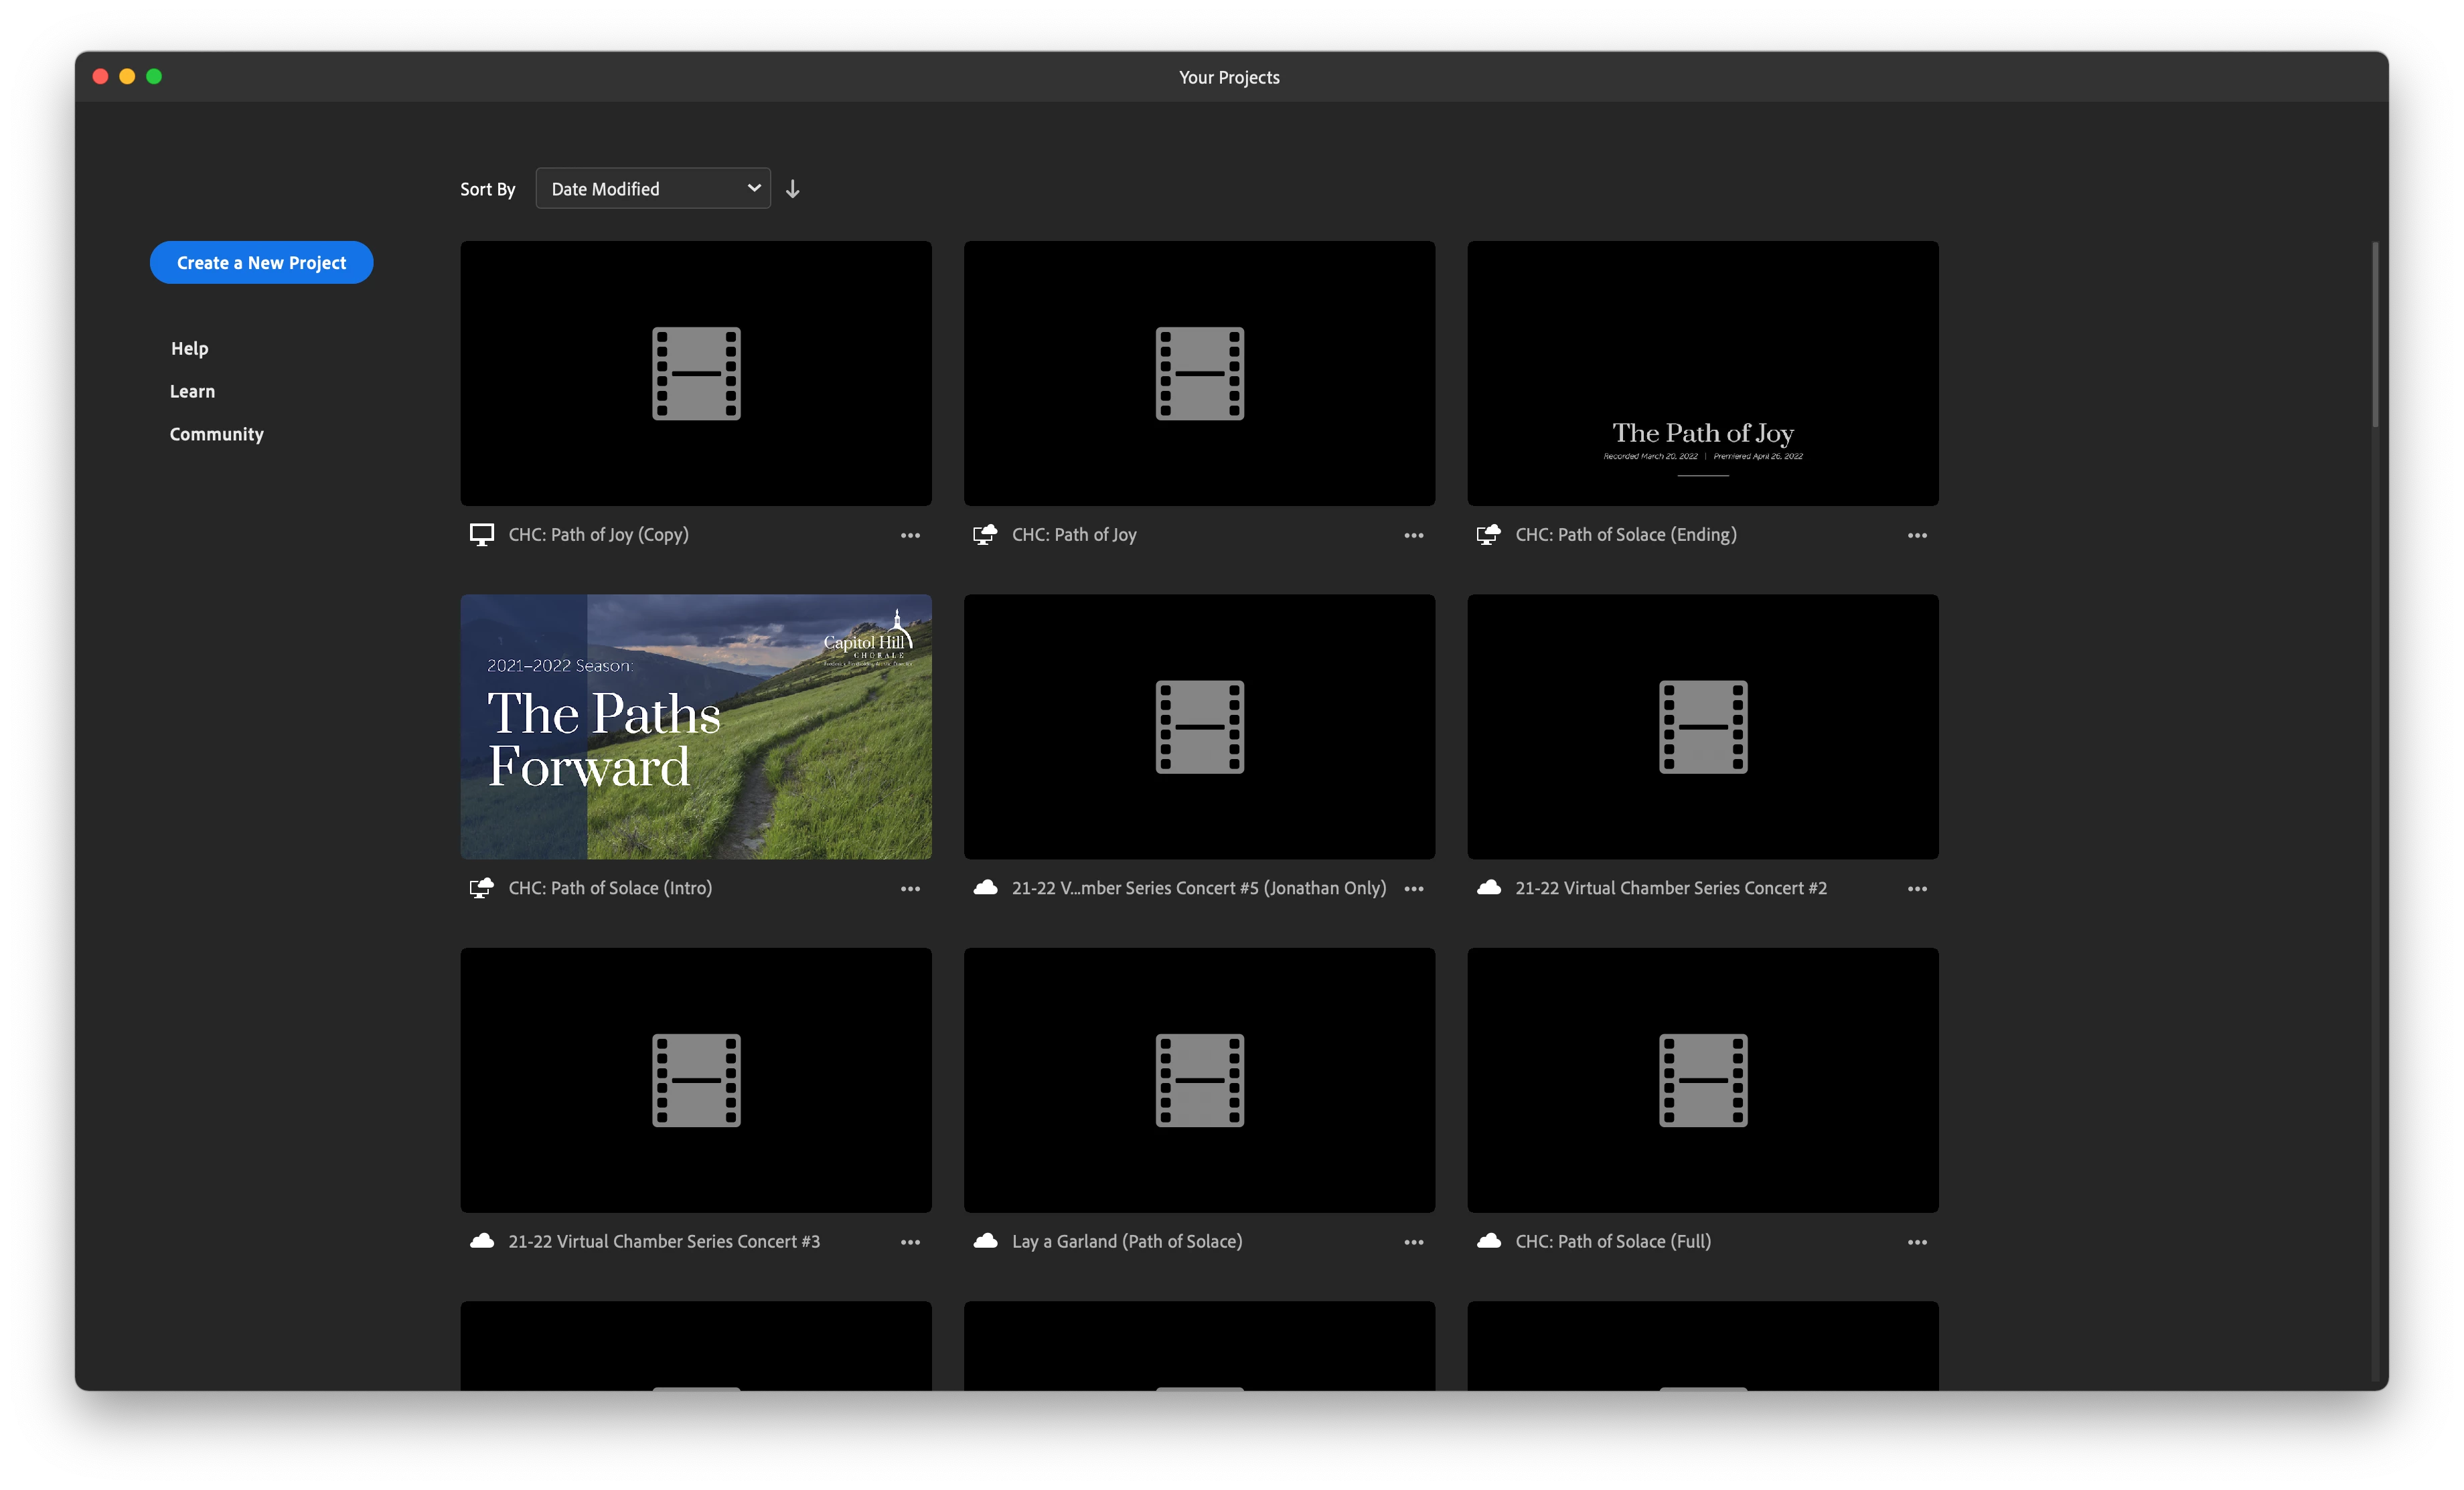The image size is (2464, 1490).
Task: Open The Paths Forward project thumbnail
Action: (695, 727)
